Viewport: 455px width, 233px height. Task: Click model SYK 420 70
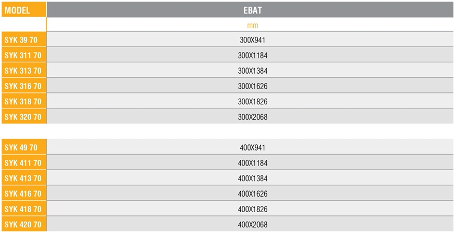[x=23, y=225]
